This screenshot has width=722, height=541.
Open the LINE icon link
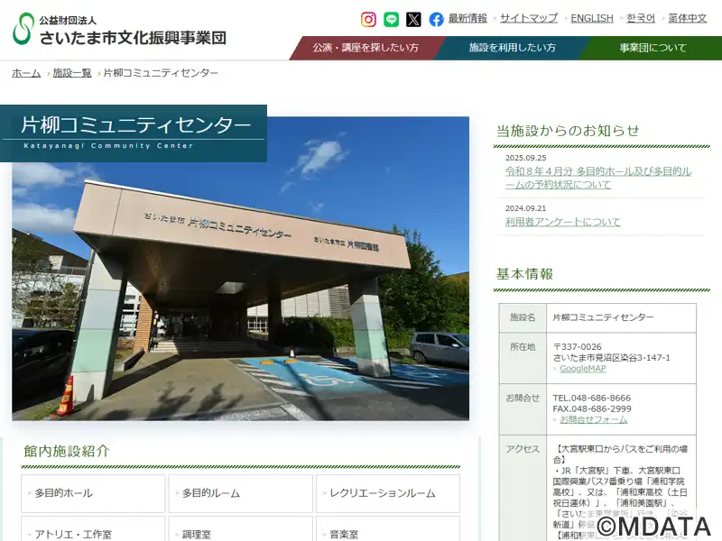tap(391, 19)
